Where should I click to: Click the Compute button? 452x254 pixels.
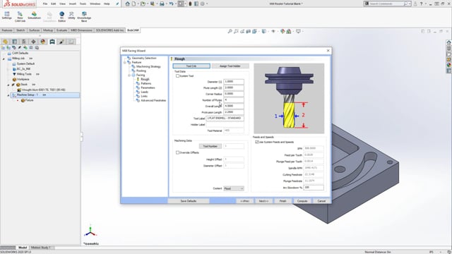(x=302, y=201)
